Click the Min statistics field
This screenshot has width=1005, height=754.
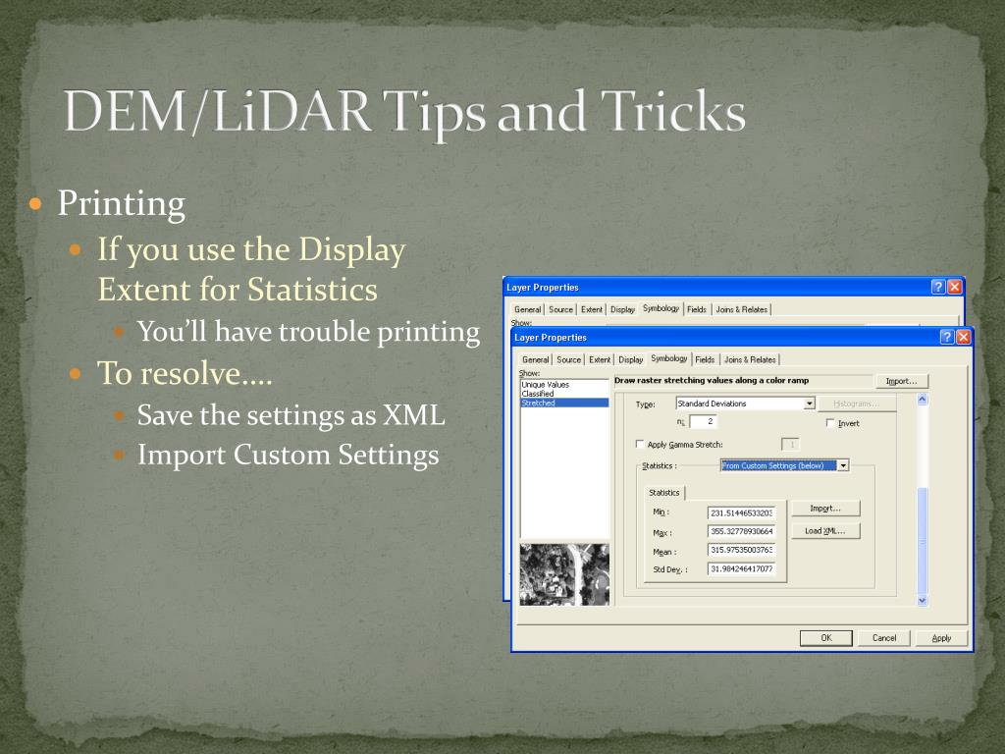pos(742,512)
